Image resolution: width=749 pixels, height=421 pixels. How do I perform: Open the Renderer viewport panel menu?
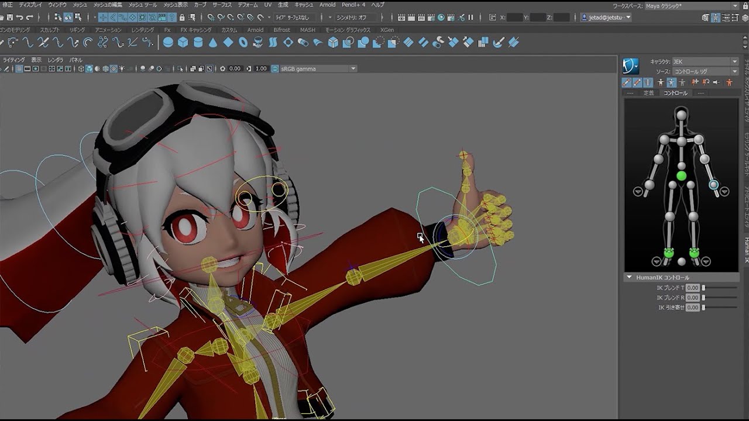[56, 60]
